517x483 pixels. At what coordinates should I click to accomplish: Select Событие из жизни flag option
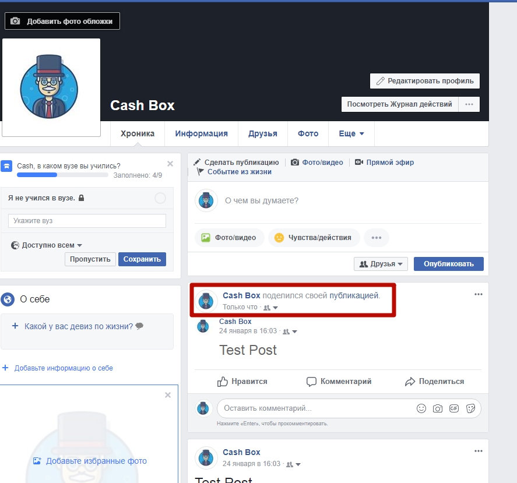[x=234, y=172]
